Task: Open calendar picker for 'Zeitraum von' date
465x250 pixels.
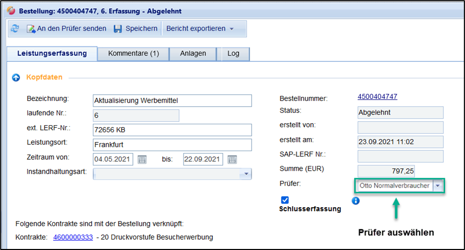Action: coord(142,159)
